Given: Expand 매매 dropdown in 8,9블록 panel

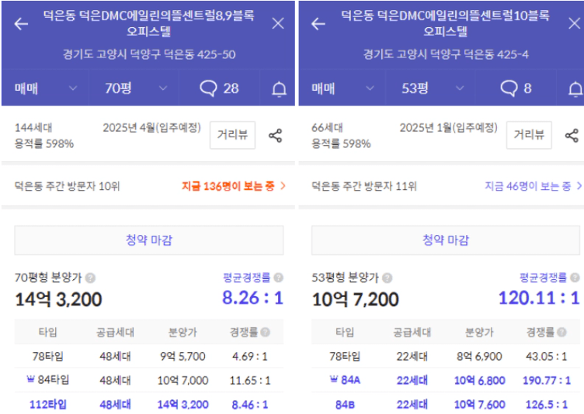Looking at the screenshot, I should point(45,88).
